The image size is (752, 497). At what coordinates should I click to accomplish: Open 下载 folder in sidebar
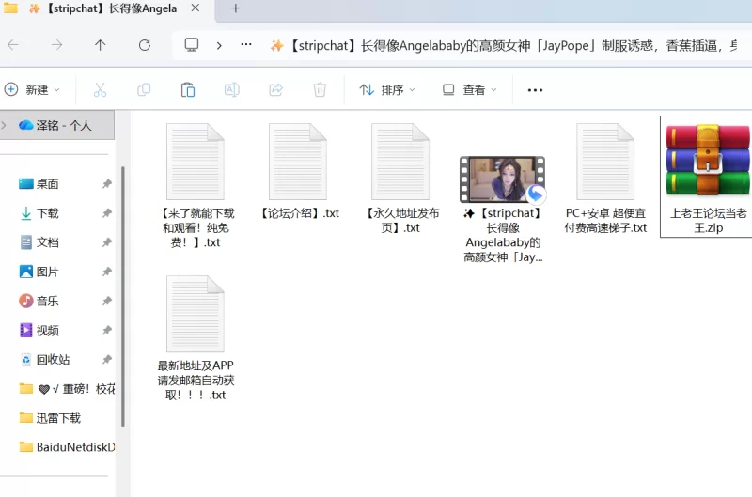47,213
